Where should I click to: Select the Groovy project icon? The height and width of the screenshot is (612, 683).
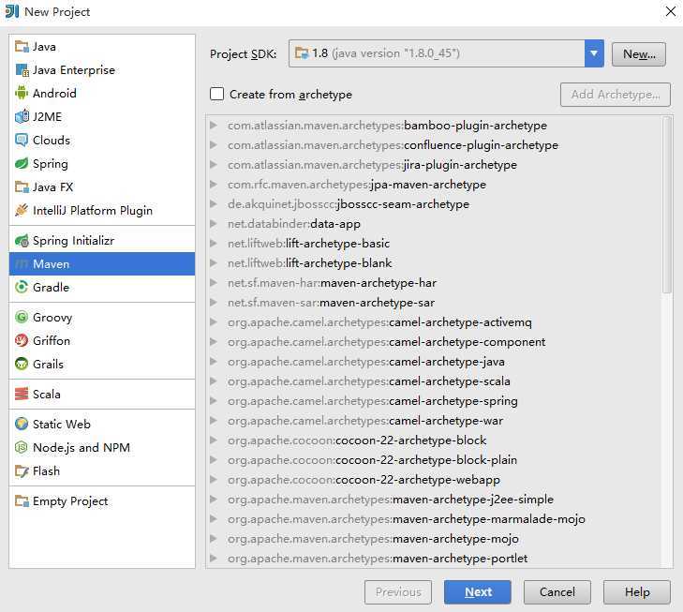(x=22, y=318)
